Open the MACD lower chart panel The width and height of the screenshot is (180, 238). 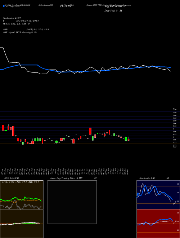(x=22, y=224)
